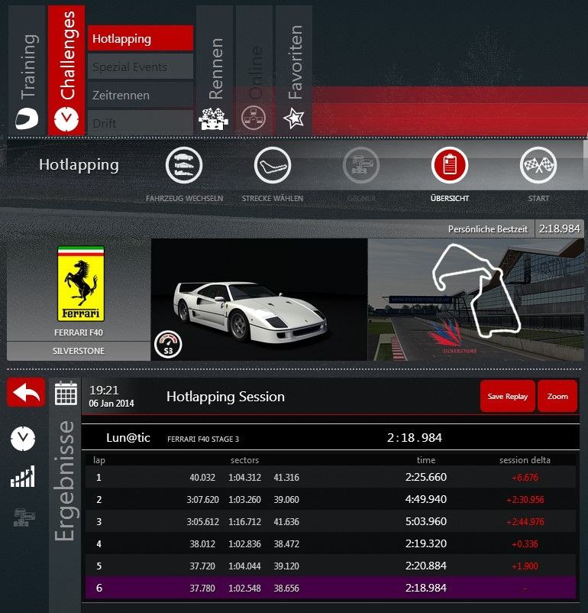Select the Challenges tab
This screenshot has width=588, height=613.
point(66,70)
